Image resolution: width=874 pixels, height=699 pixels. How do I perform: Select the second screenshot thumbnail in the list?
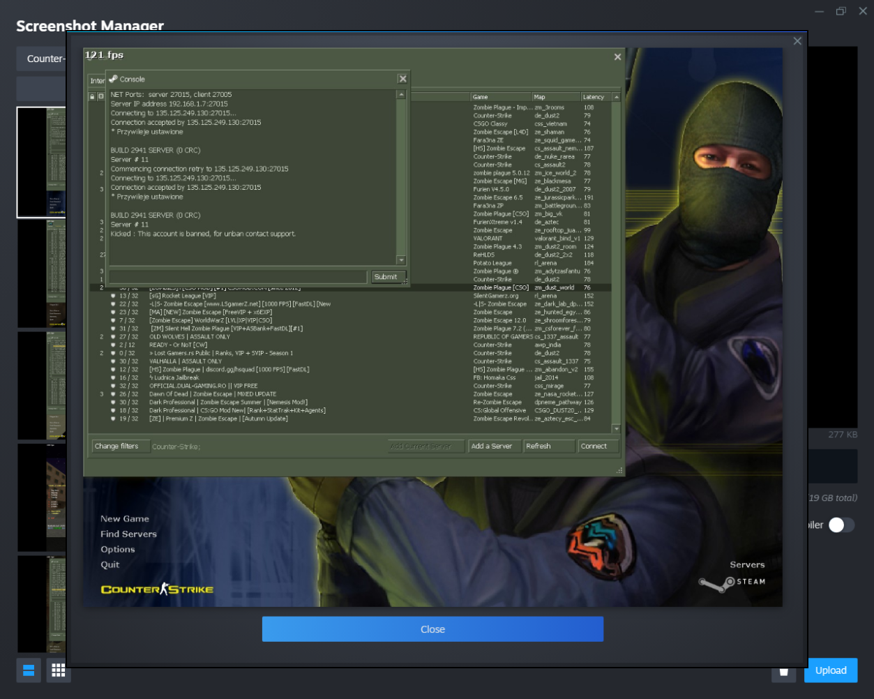42,273
